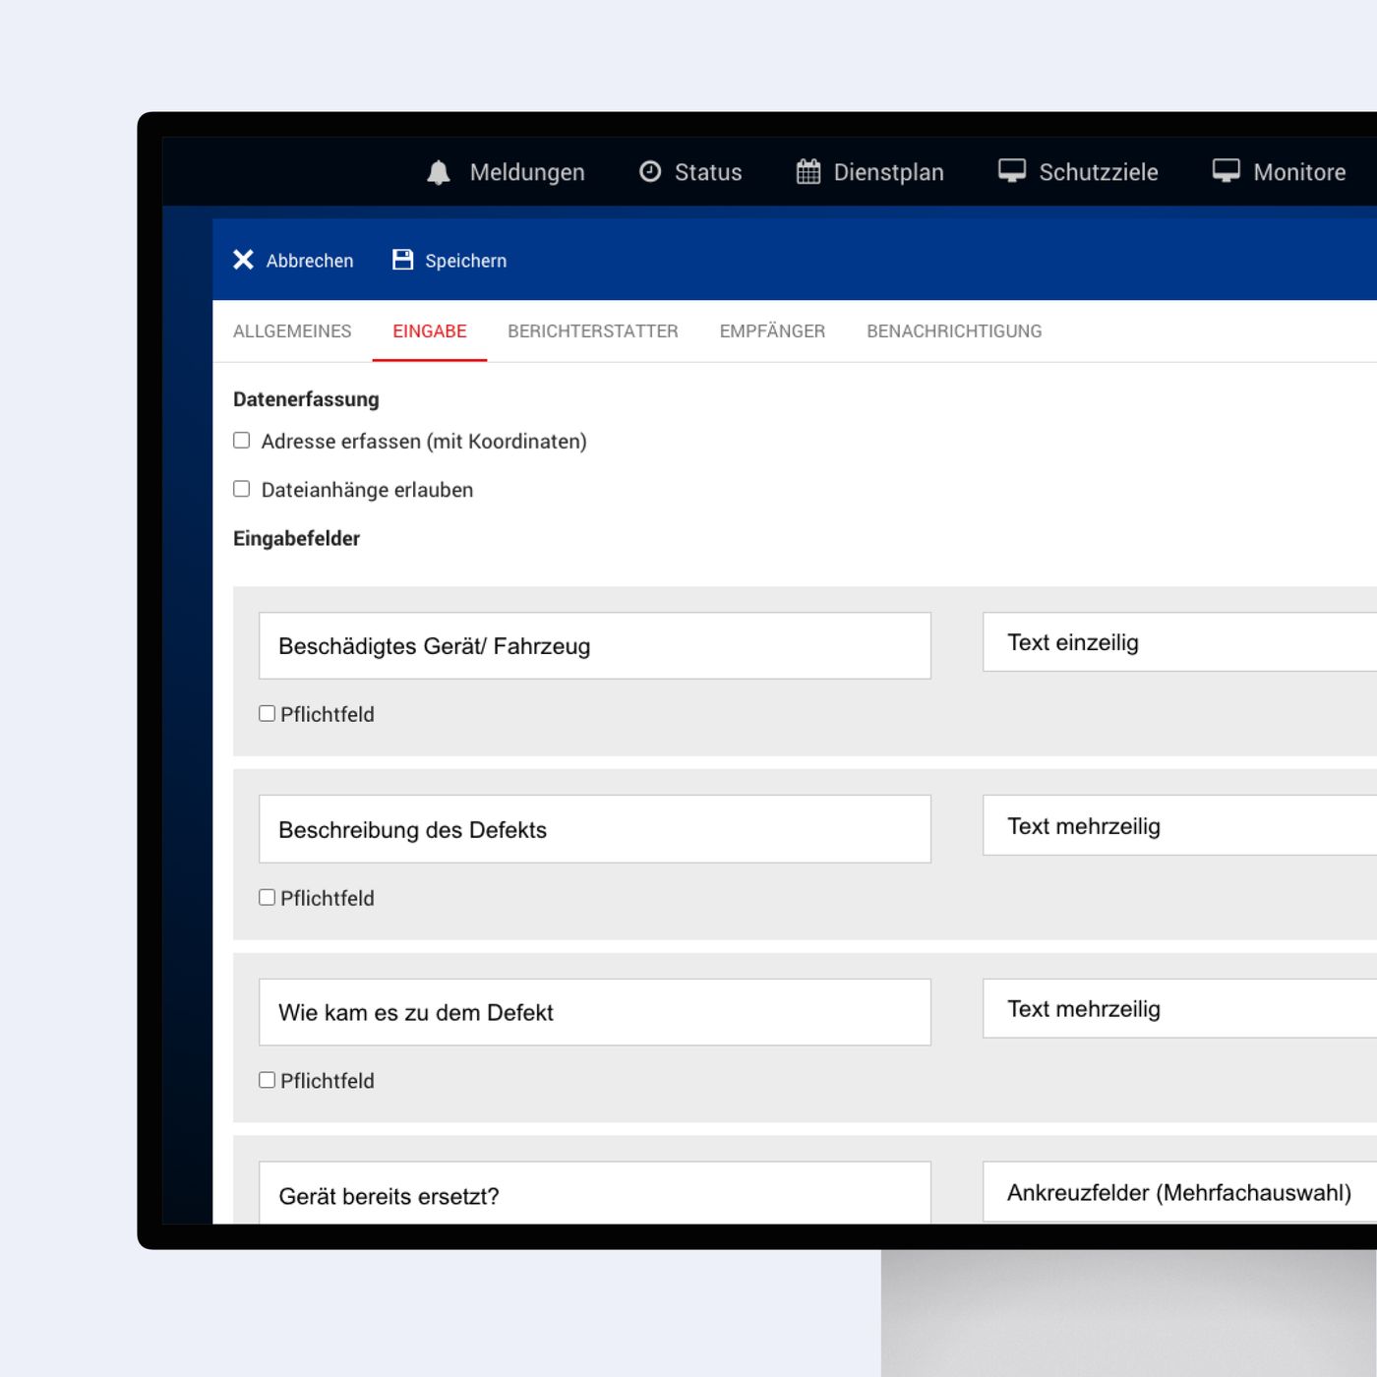Open type dropdown for Beschreibung des Defekts
The image size is (1377, 1377).
click(1180, 826)
